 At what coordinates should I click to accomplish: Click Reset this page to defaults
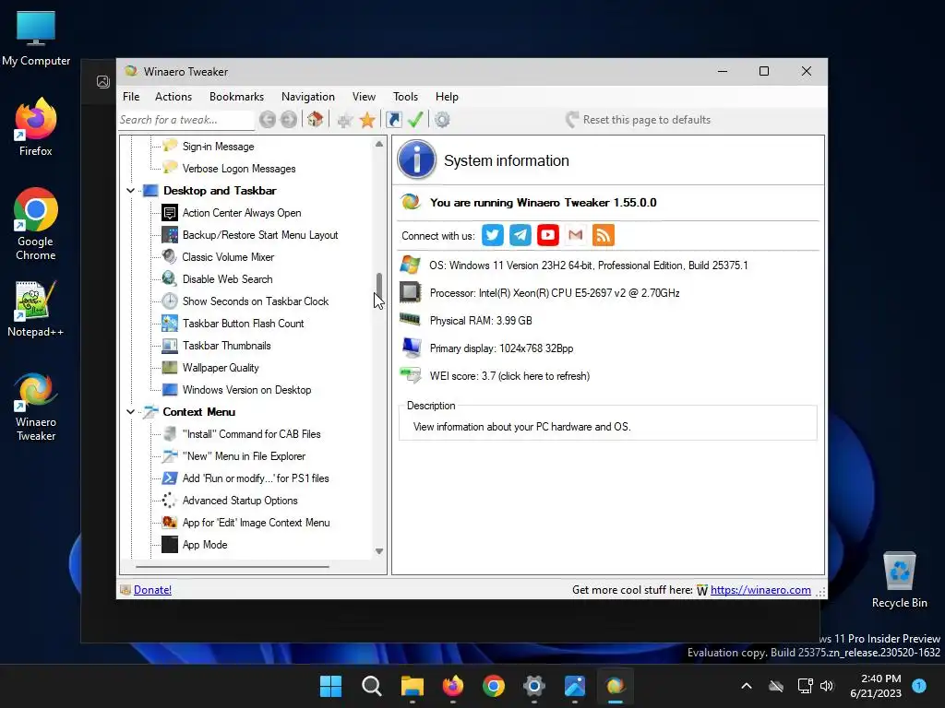[x=639, y=120]
